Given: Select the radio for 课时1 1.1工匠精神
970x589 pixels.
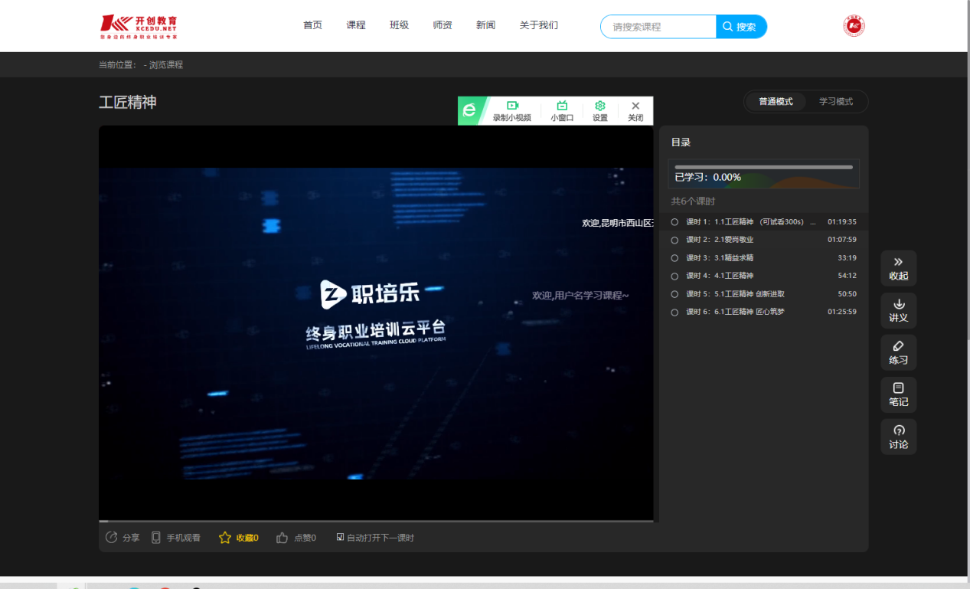Looking at the screenshot, I should (x=674, y=222).
